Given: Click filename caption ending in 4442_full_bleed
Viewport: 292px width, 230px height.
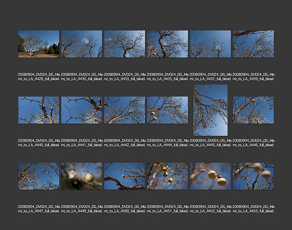Looking at the screenshot, I should [124, 143].
